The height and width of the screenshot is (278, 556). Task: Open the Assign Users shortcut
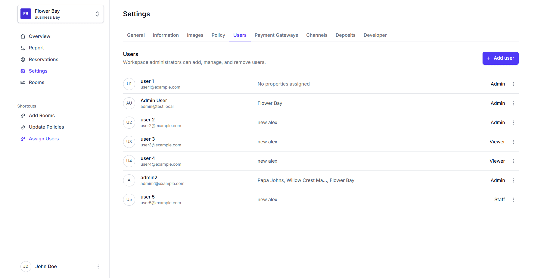tap(44, 139)
